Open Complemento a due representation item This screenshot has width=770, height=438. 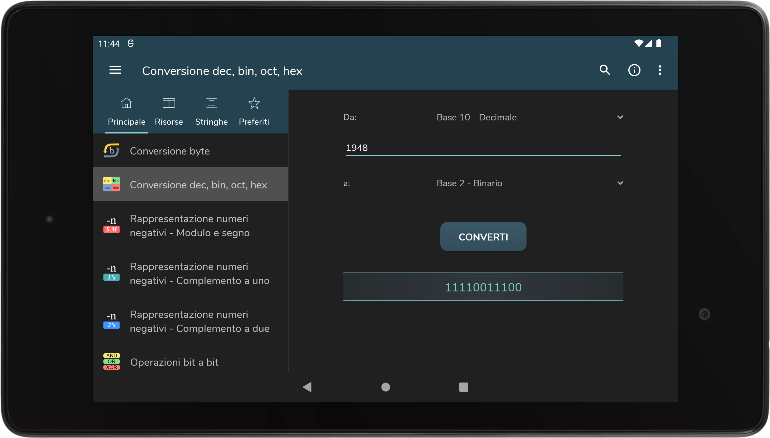(x=191, y=321)
